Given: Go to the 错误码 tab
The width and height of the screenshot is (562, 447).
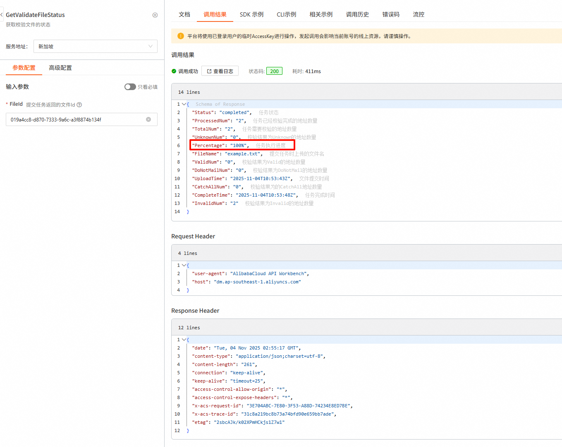Looking at the screenshot, I should (x=391, y=14).
